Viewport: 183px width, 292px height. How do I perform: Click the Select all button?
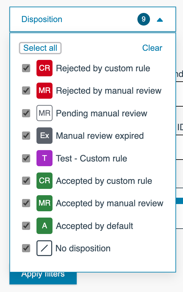tap(40, 48)
